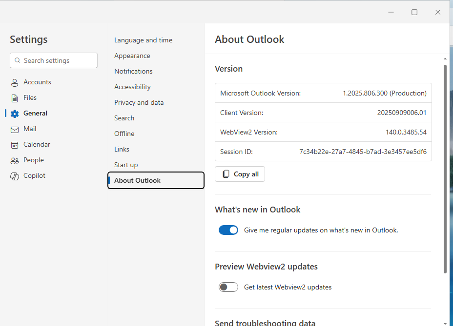Viewport: 453px width, 326px height.
Task: Click the Copilot icon in sidebar
Action: [15, 176]
